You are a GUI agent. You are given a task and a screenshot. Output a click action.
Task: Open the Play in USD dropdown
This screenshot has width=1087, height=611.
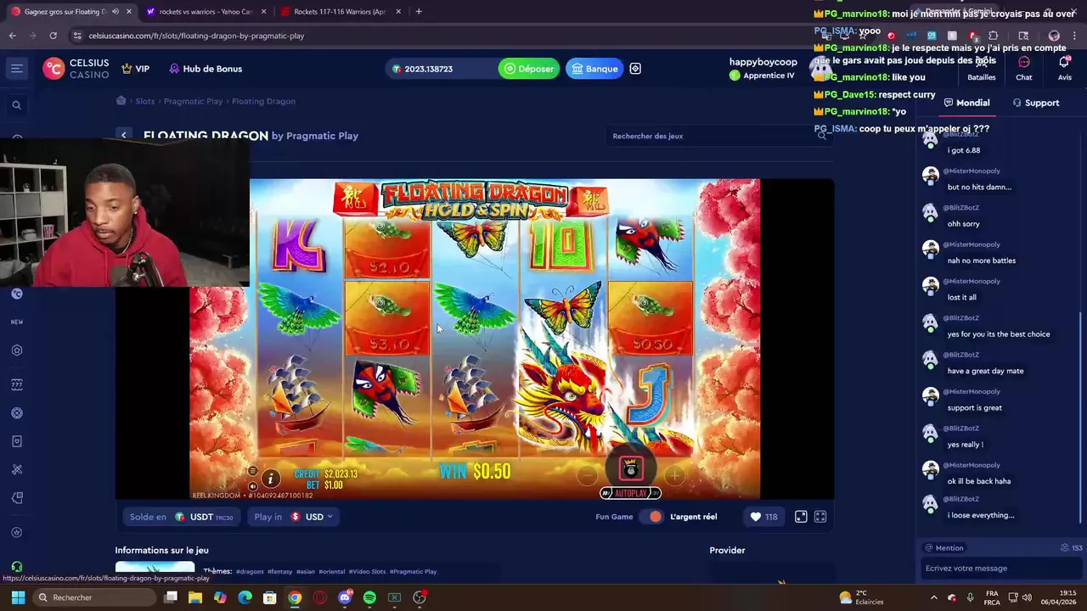click(293, 517)
